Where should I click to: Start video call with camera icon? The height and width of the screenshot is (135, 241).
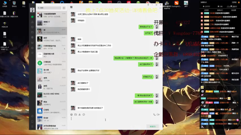pos(158,115)
